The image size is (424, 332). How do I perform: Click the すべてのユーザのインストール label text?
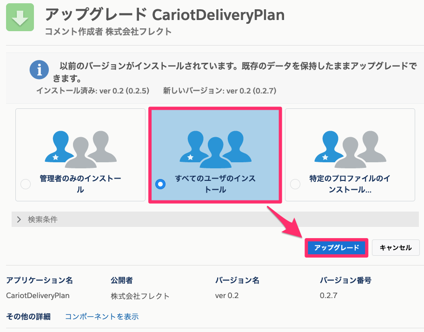coord(215,184)
